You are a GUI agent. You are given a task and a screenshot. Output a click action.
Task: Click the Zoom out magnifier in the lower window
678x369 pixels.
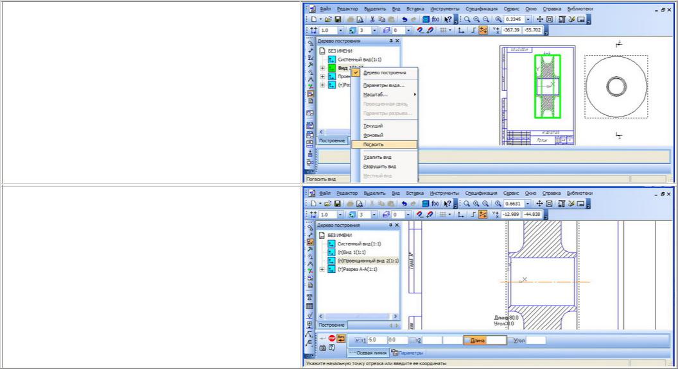(x=486, y=204)
